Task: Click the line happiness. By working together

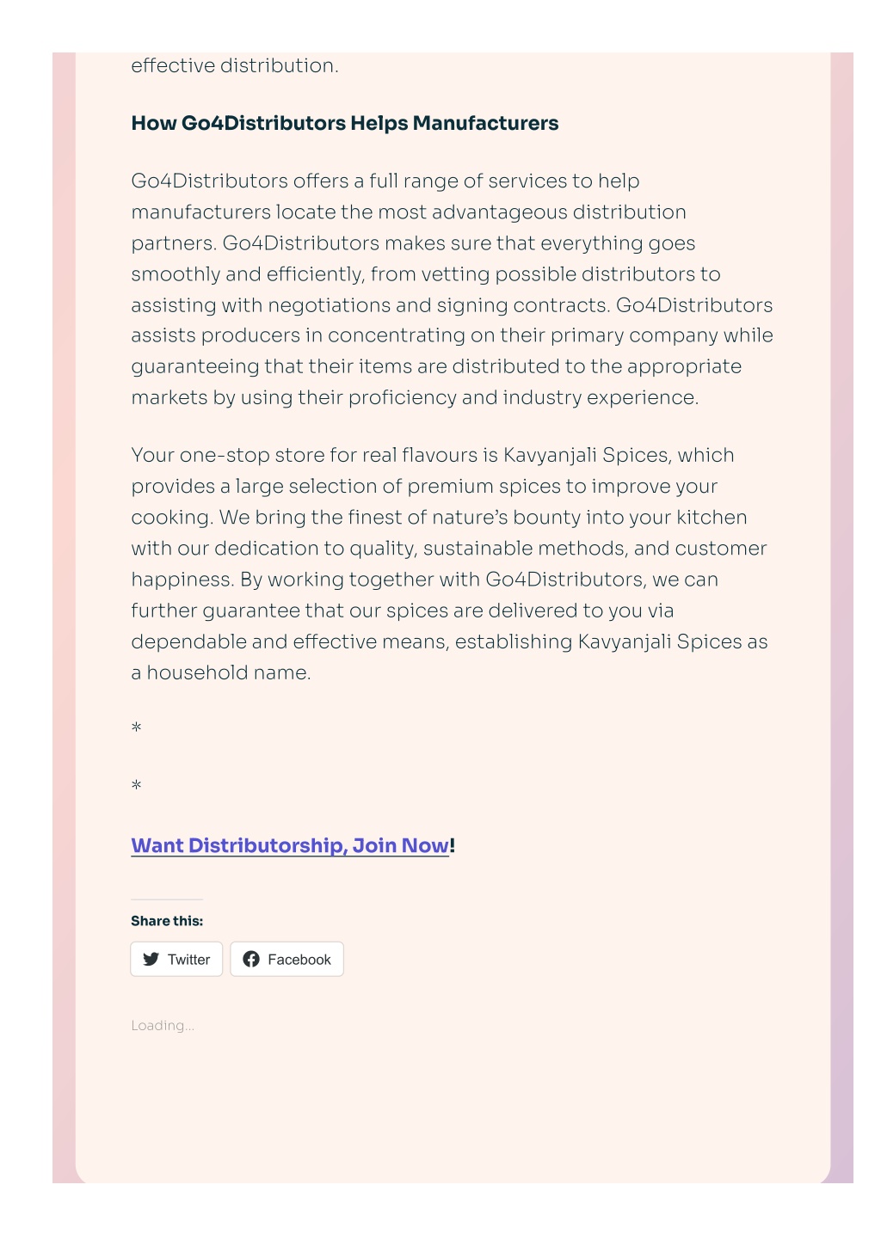Action: [x=424, y=580]
